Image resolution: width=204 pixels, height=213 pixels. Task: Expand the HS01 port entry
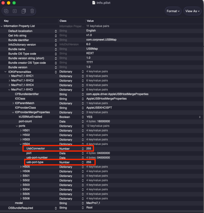[21, 131]
